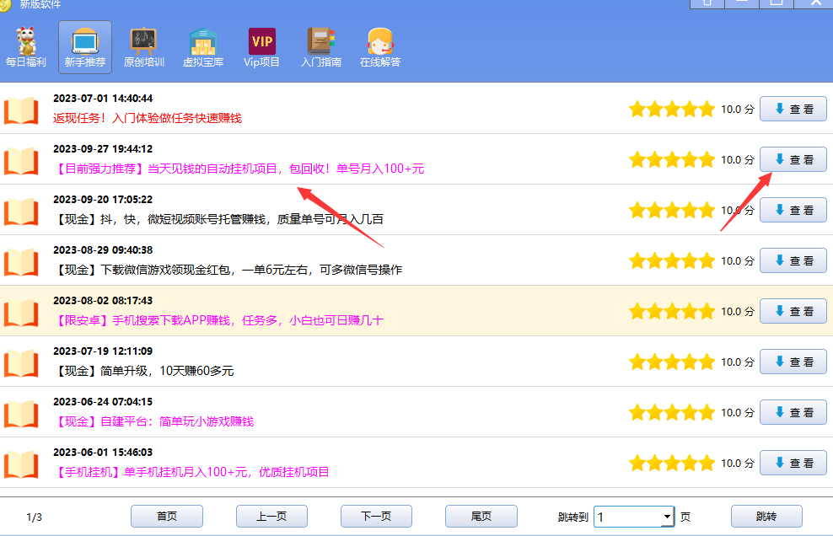Open the Vip项目 section

pos(262,47)
